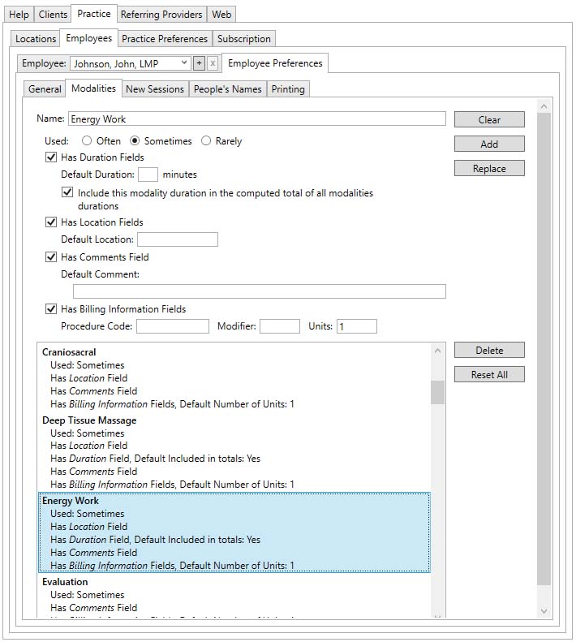Click the Clear button
This screenshot has width=576, height=642.
[489, 119]
